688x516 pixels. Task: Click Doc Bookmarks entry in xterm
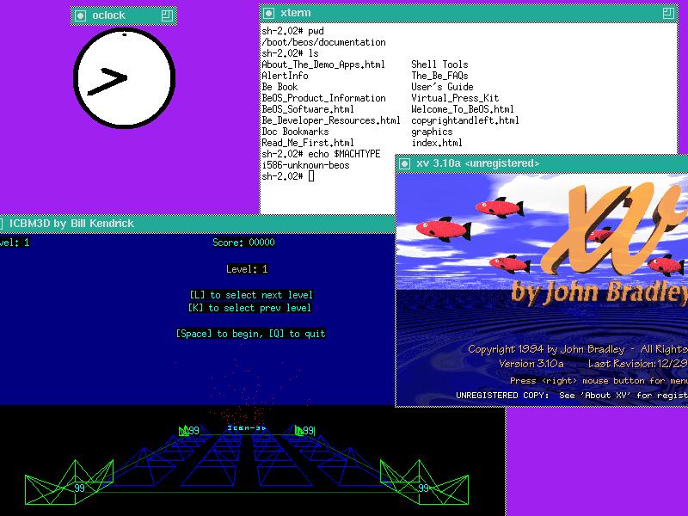[295, 132]
